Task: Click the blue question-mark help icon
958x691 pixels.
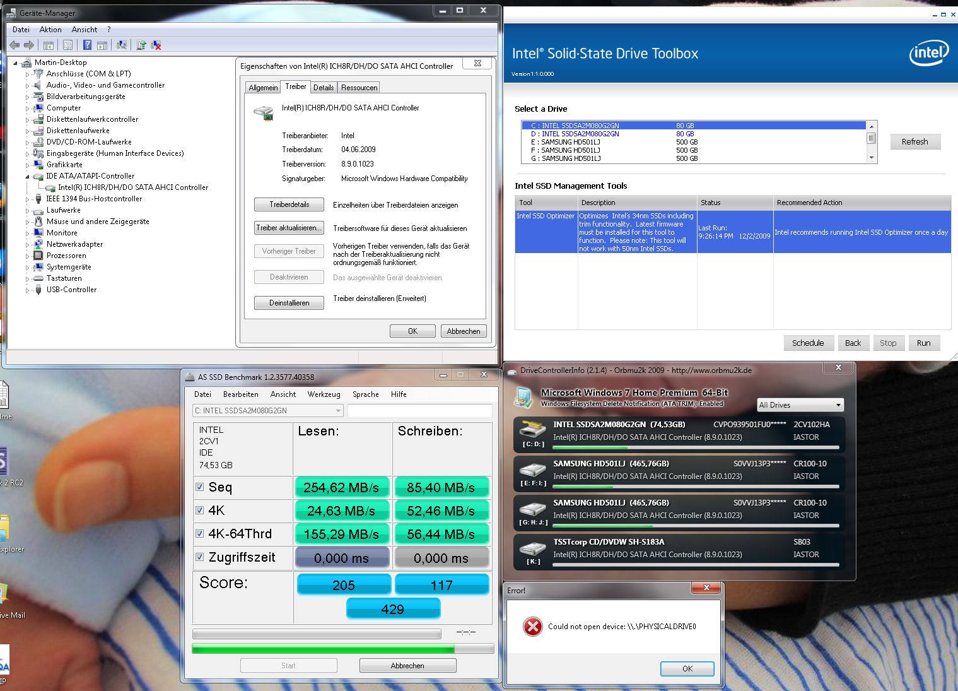Action: pyautogui.click(x=87, y=45)
